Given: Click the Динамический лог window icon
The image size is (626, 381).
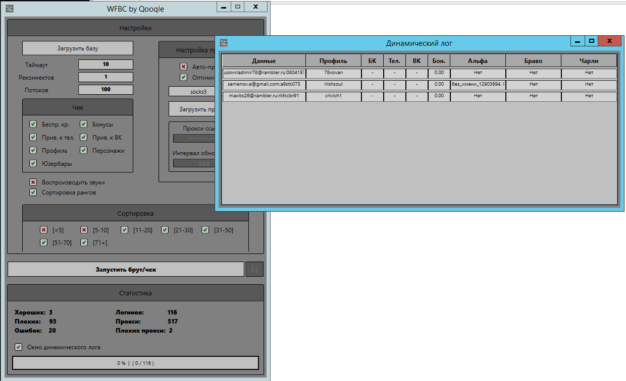Looking at the screenshot, I should point(224,43).
